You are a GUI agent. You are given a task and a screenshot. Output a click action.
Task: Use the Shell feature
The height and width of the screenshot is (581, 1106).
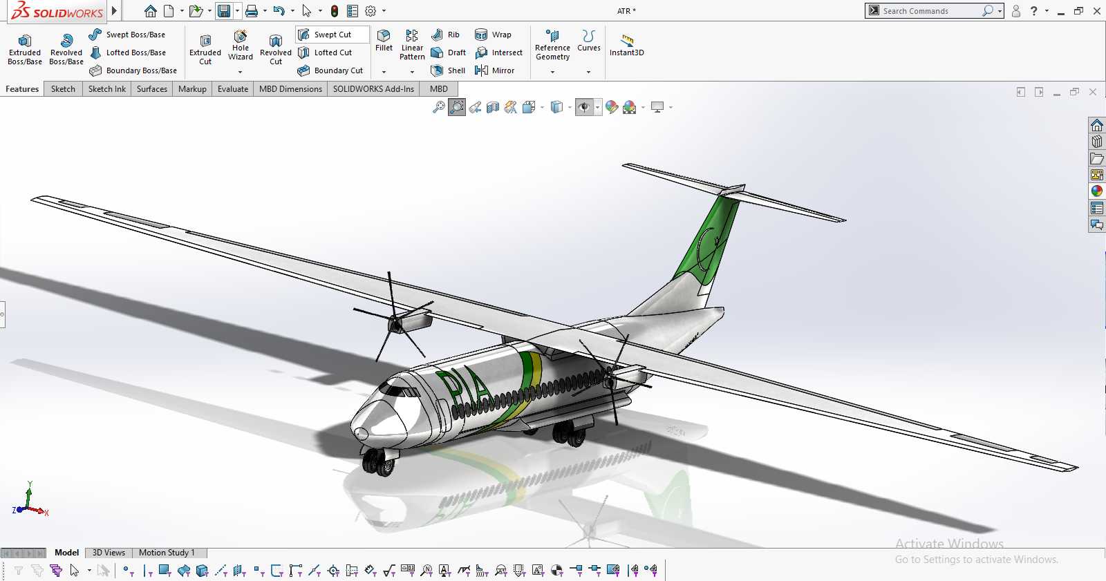(x=448, y=70)
